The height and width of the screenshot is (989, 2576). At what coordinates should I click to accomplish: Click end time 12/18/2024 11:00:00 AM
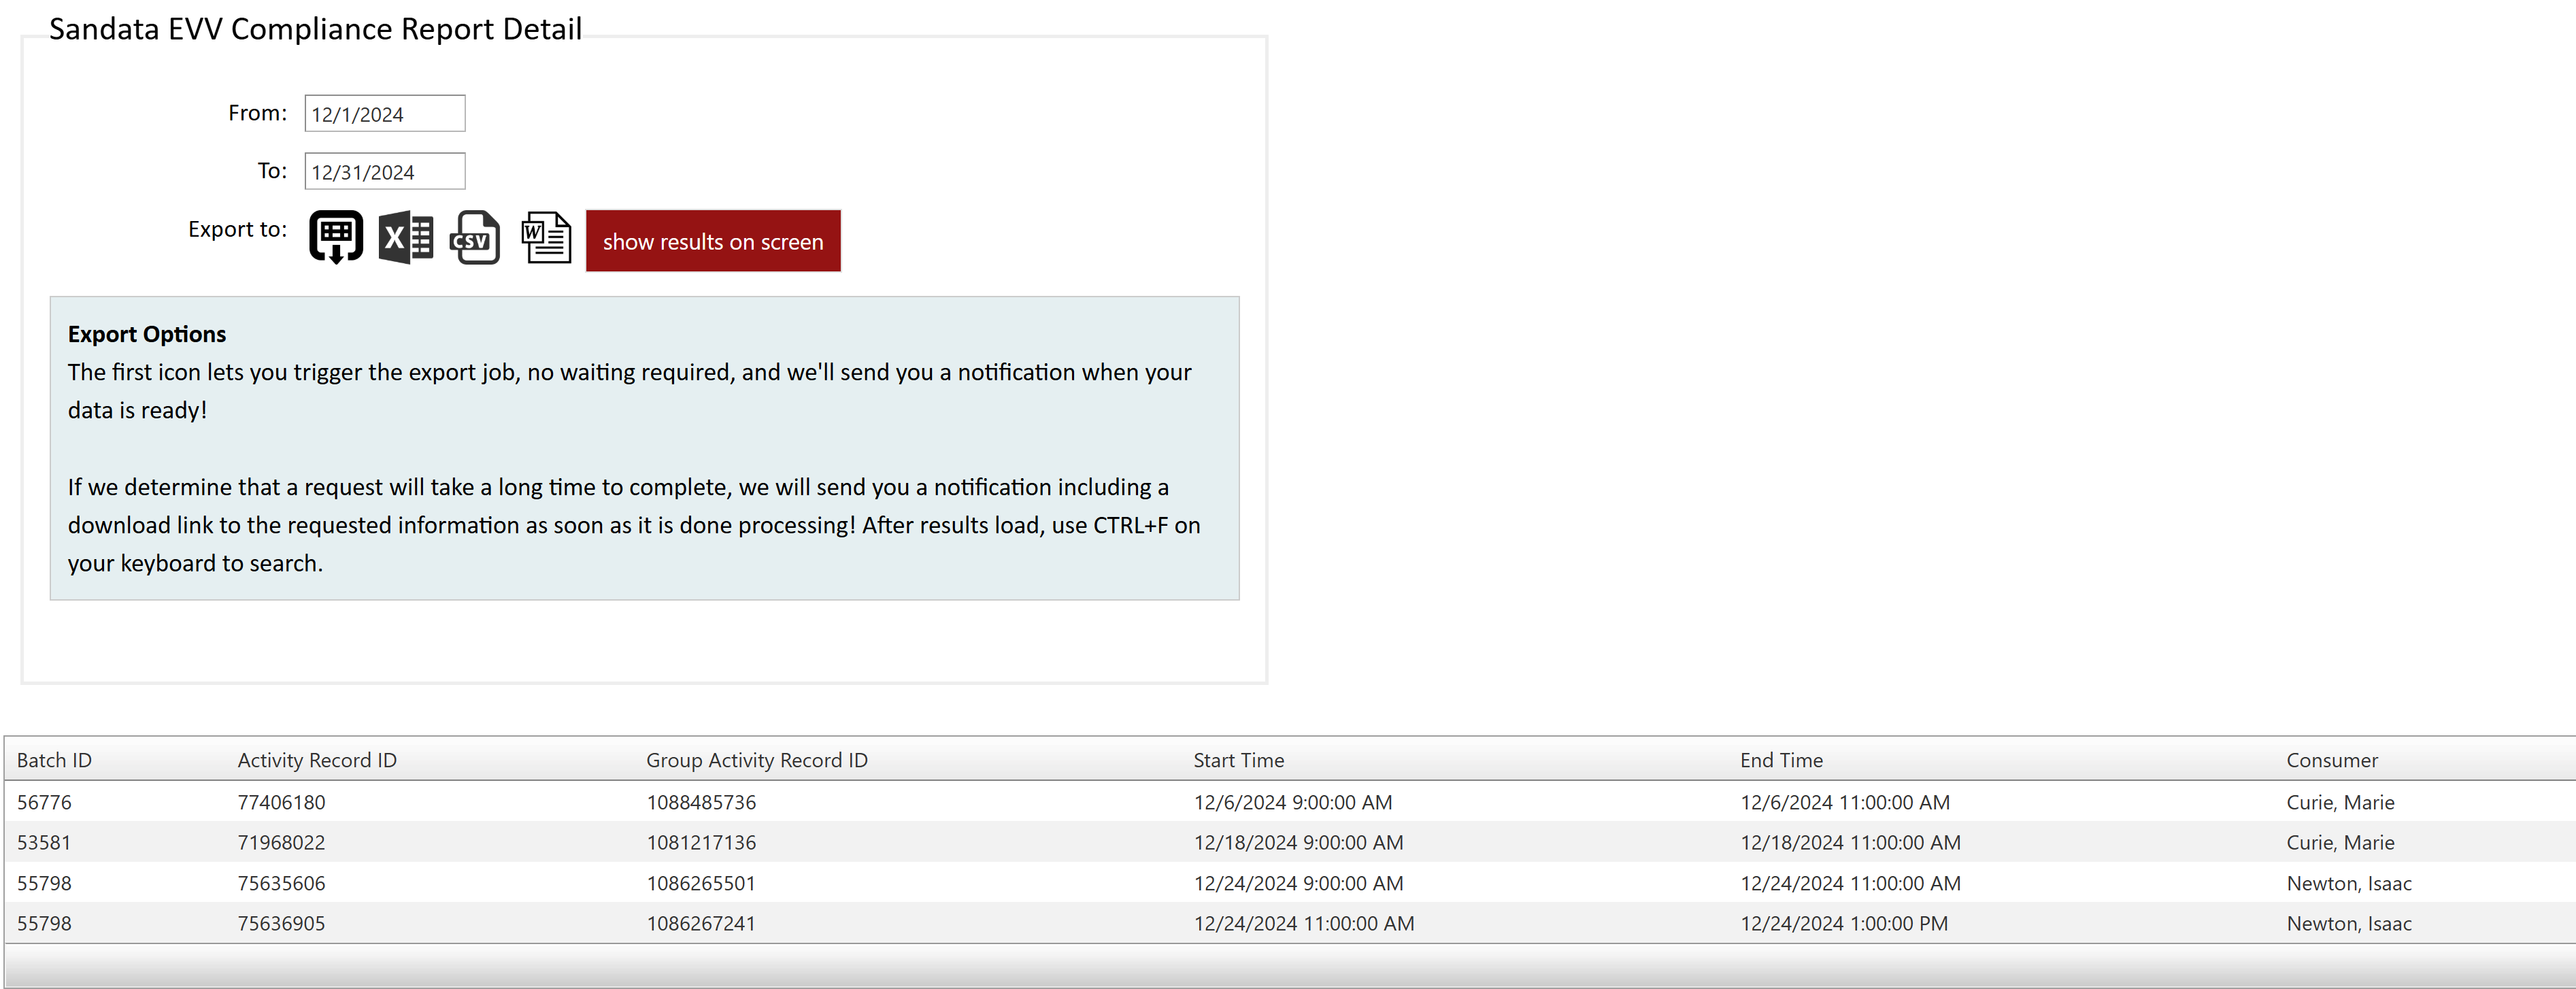coord(1851,843)
